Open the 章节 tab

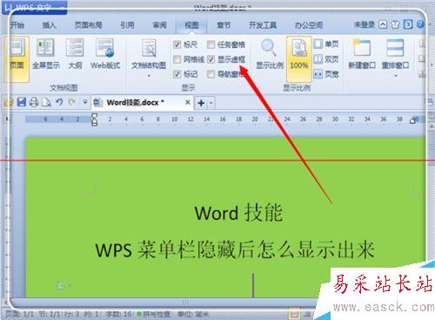click(x=224, y=25)
